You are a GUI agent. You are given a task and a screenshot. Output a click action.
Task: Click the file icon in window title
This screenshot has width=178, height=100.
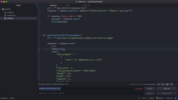(76, 2)
